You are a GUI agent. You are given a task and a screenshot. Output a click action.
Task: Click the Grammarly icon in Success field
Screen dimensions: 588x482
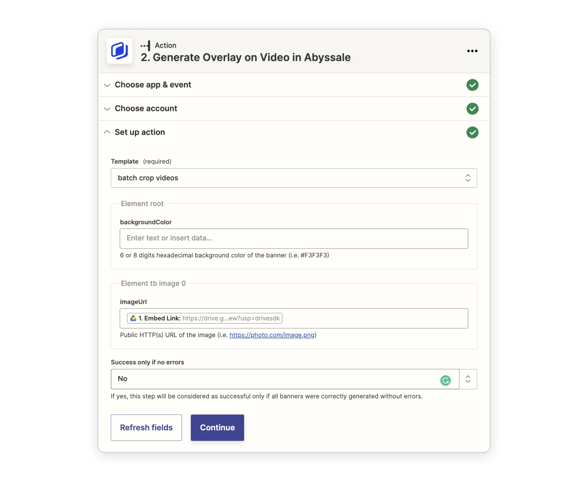pos(445,380)
